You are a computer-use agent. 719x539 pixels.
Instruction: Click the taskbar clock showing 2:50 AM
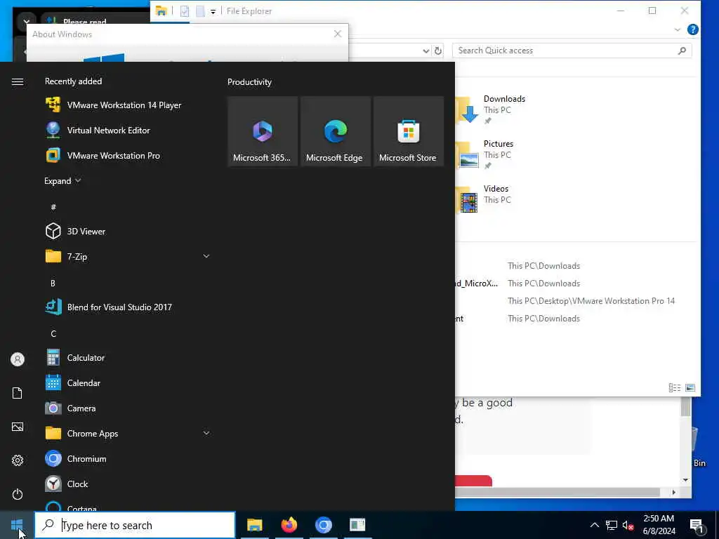click(x=659, y=525)
